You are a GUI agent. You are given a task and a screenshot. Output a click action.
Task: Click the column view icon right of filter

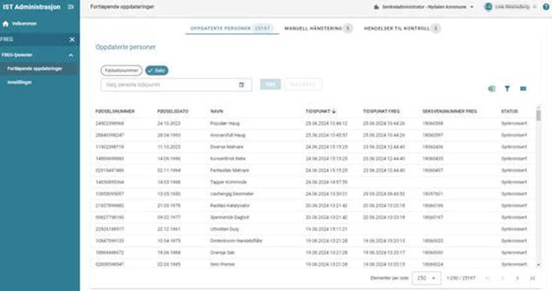[x=523, y=89]
